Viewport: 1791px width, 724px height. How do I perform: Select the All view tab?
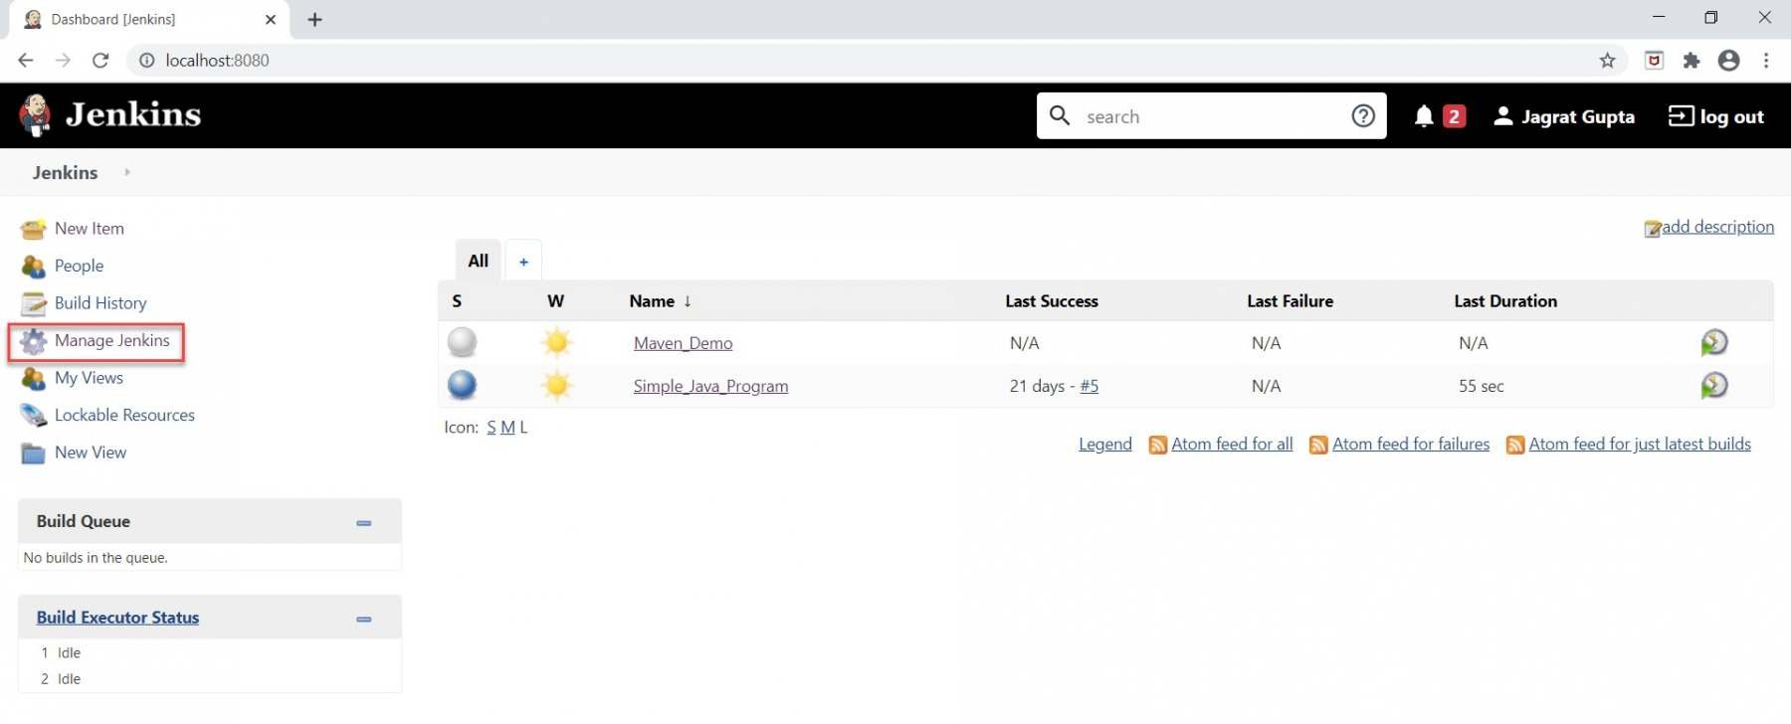click(x=479, y=261)
